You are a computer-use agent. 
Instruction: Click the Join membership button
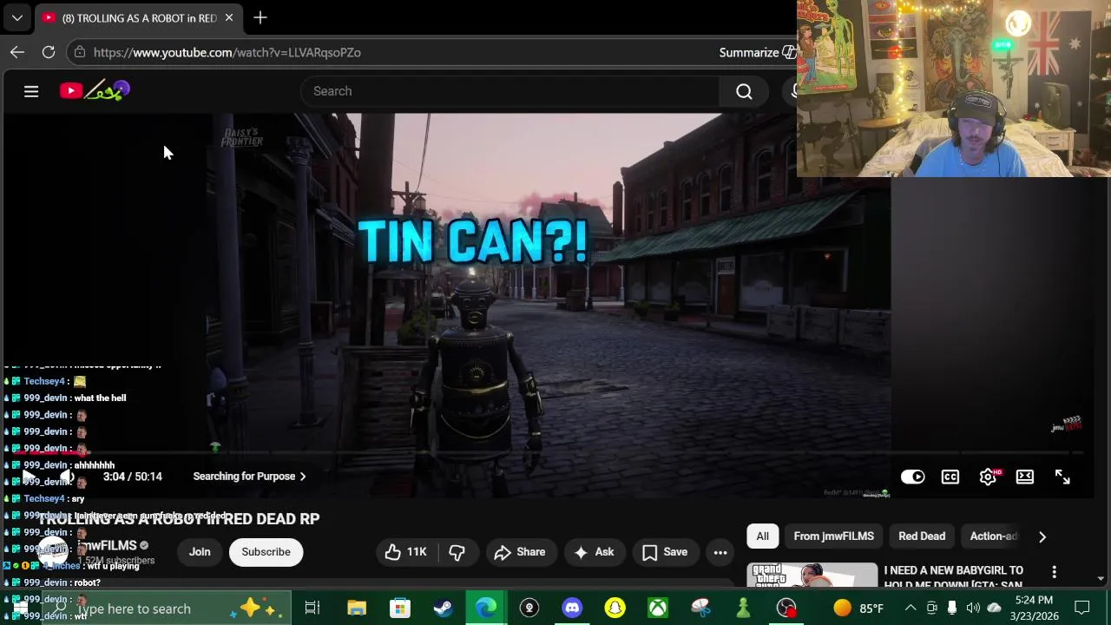[200, 552]
